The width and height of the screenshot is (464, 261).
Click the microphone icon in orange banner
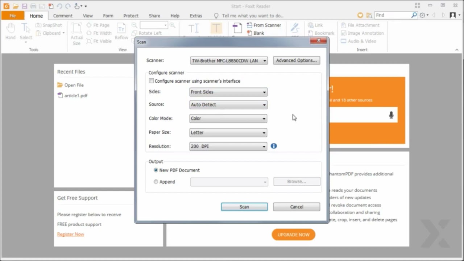coord(391,115)
